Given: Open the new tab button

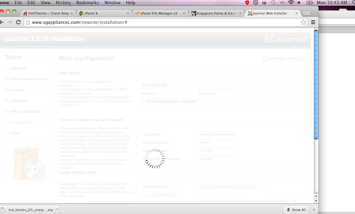Looking at the screenshot, I should (x=307, y=13).
